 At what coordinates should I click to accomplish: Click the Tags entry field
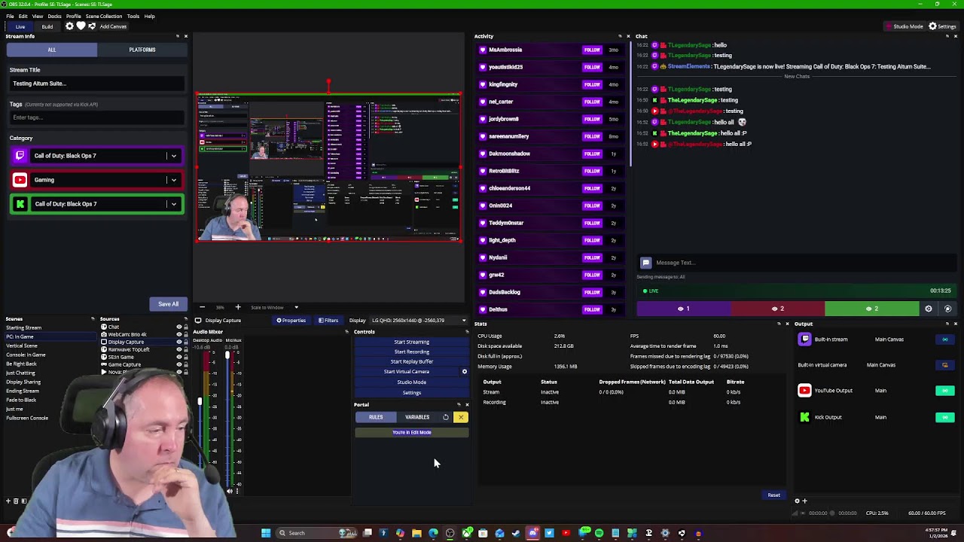96,117
